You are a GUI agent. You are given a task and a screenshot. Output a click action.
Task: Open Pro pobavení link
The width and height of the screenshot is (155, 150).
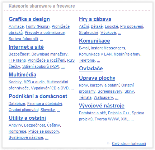click(x=132, y=26)
